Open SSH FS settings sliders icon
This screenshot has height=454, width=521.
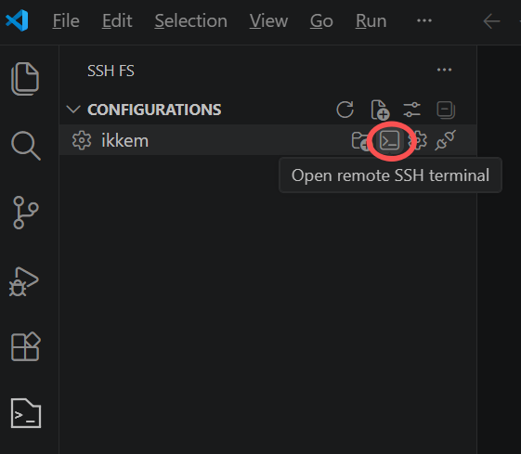(x=412, y=110)
